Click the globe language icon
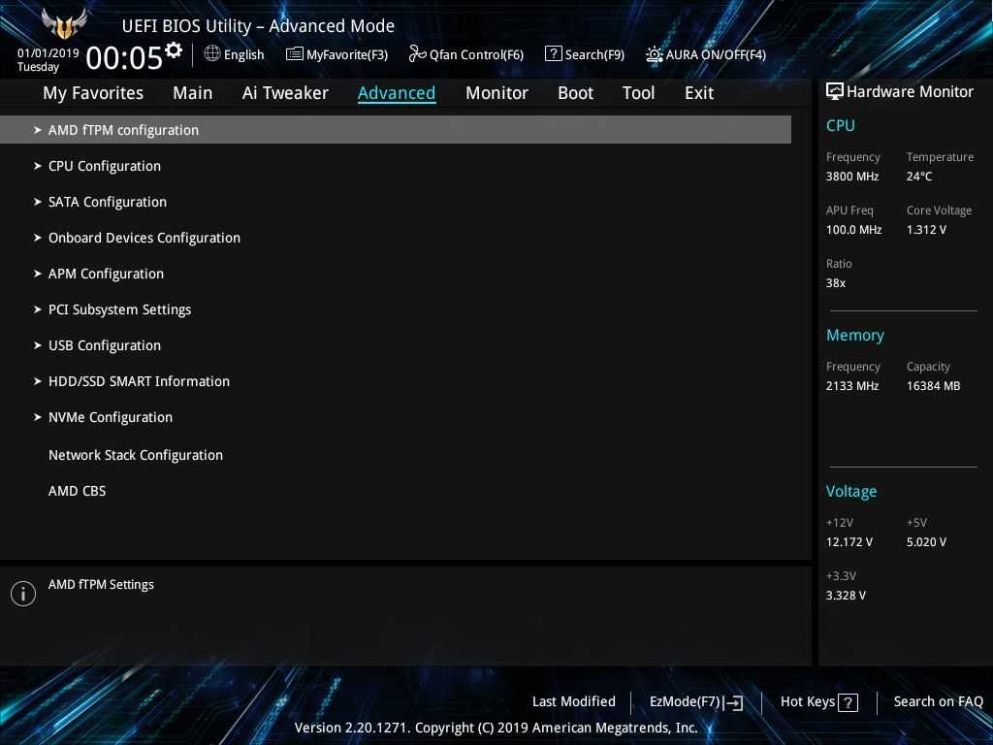 pyautogui.click(x=212, y=54)
